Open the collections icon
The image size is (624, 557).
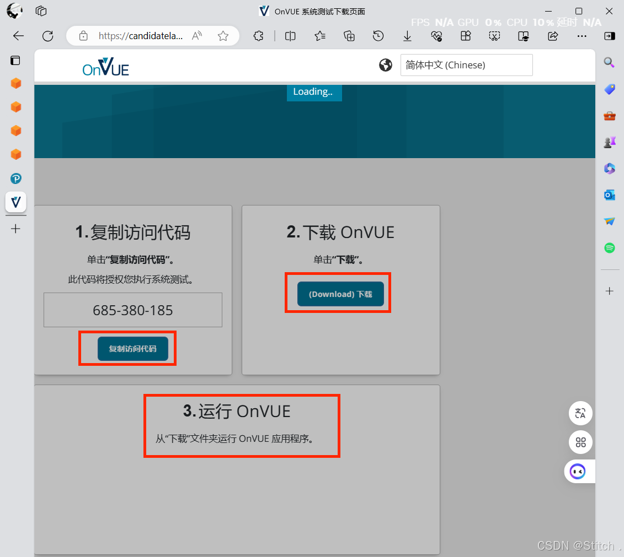coord(349,36)
